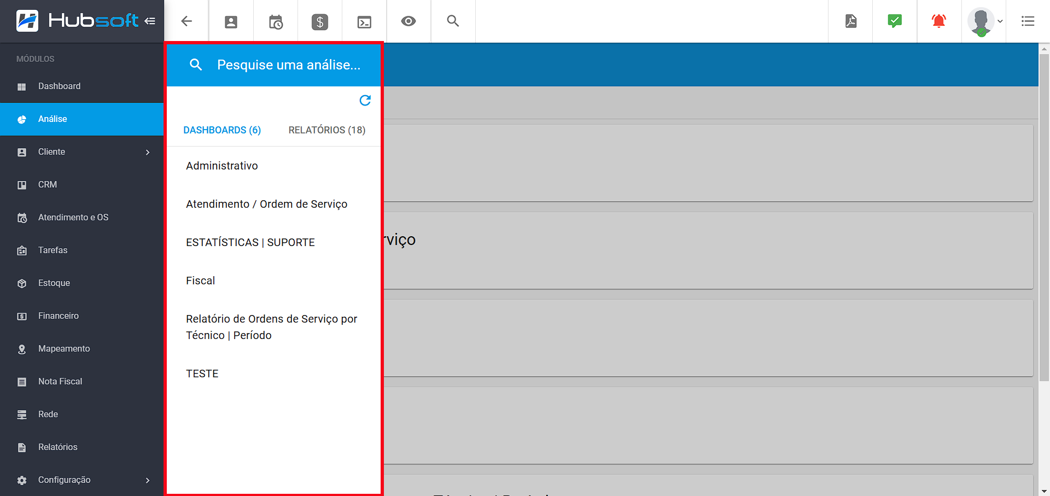The height and width of the screenshot is (496, 1050).
Task: Open the calendar-clock atendimento toolbar icon
Action: [276, 22]
